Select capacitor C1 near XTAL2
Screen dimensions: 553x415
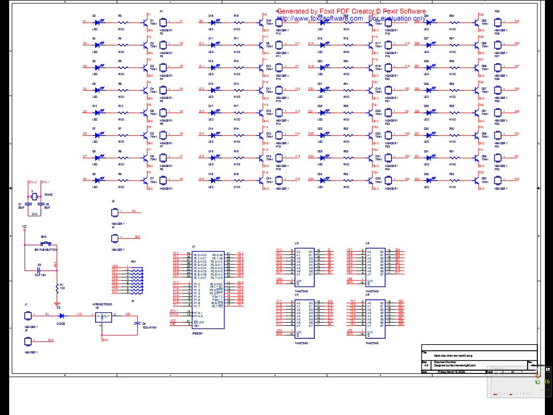pyautogui.click(x=28, y=205)
